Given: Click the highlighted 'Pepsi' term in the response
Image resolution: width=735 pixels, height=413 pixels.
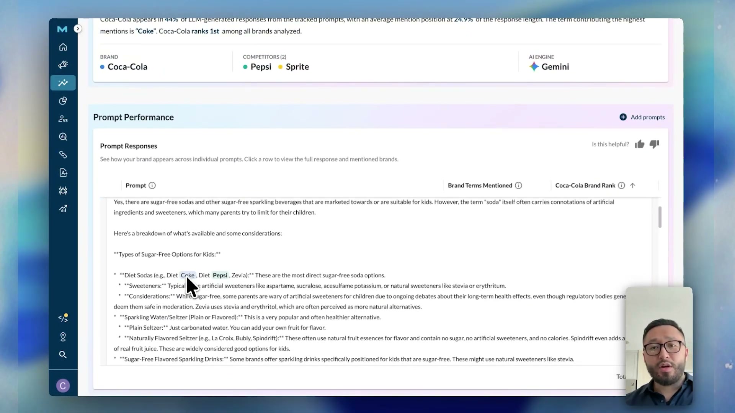Looking at the screenshot, I should [x=220, y=275].
